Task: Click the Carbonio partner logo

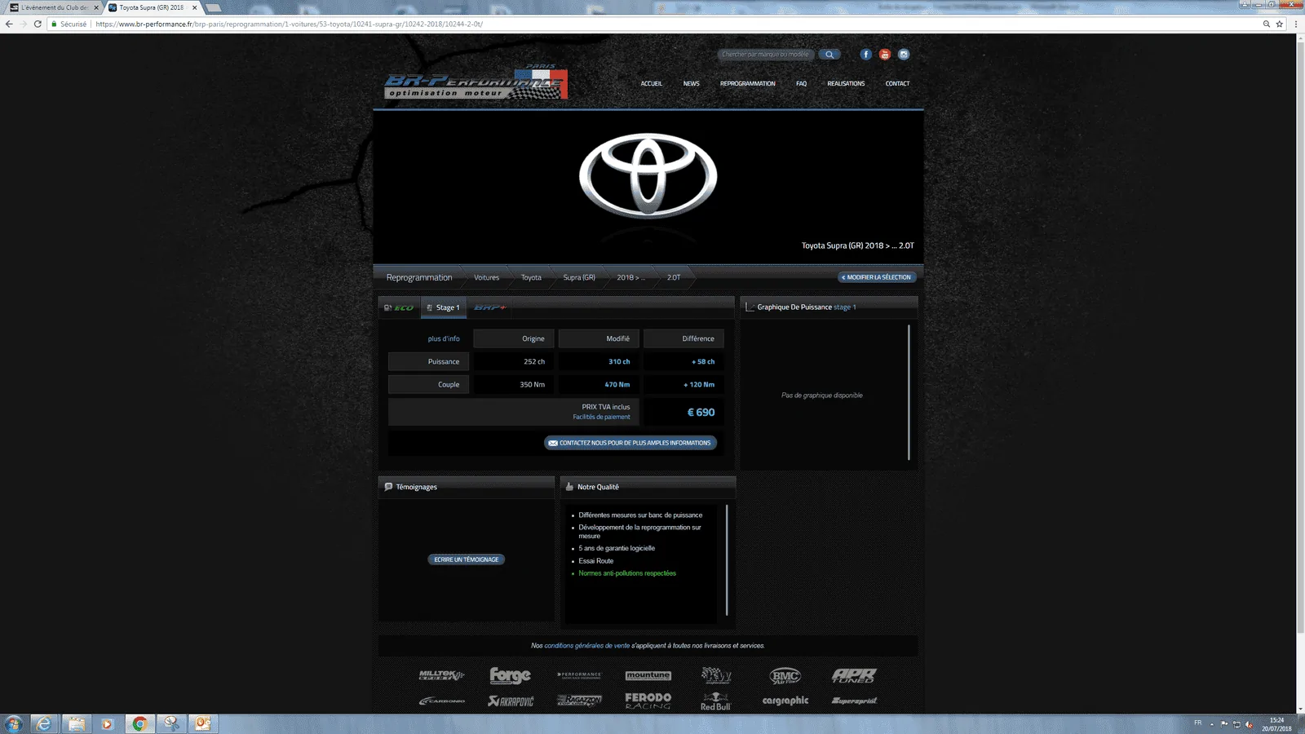Action: tap(441, 701)
